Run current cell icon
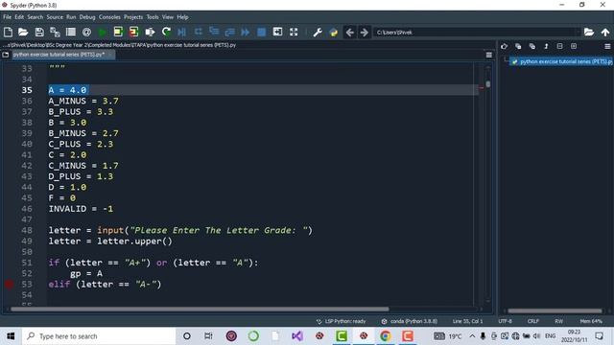The height and width of the screenshot is (345, 614). point(118,32)
